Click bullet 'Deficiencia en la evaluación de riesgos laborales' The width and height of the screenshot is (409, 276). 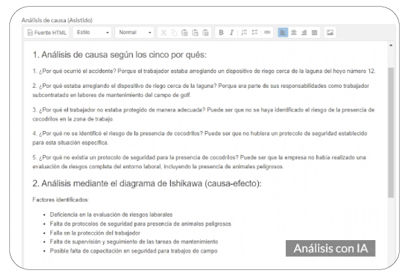point(111,215)
